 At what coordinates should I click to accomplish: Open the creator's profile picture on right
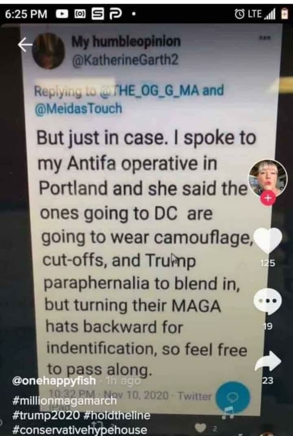pyautogui.click(x=267, y=178)
